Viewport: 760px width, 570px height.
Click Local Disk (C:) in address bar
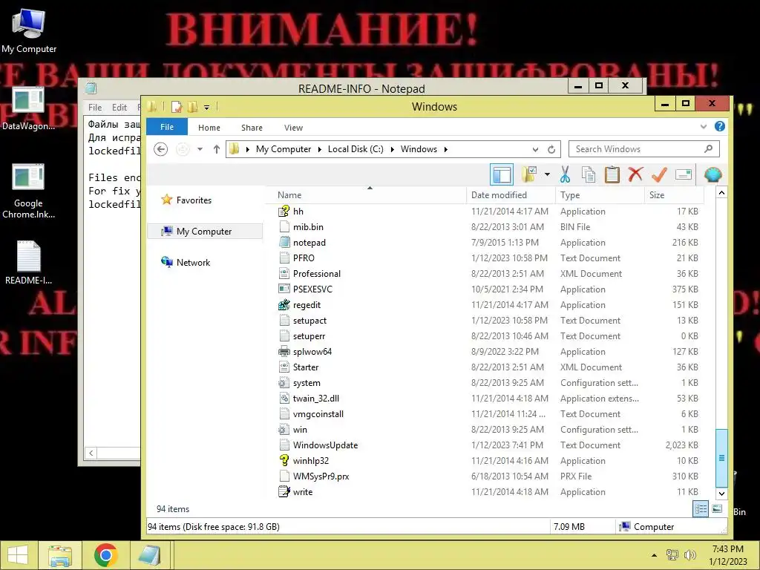pos(356,149)
